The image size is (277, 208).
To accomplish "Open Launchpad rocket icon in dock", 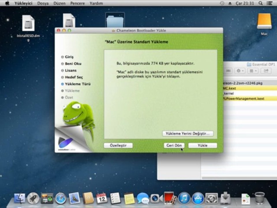I will point(33,198).
